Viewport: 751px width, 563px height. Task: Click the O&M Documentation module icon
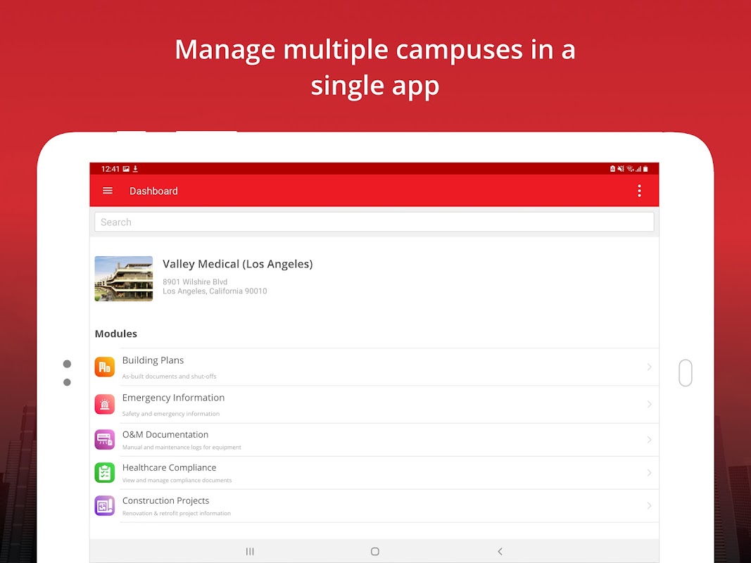point(104,439)
